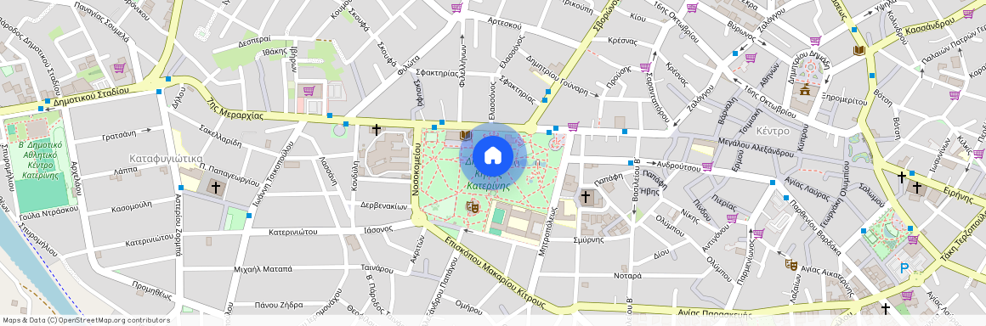Click the shopping cart near Δημοτικού Σταδίου
This screenshot has width=986, height=326.
point(119,67)
